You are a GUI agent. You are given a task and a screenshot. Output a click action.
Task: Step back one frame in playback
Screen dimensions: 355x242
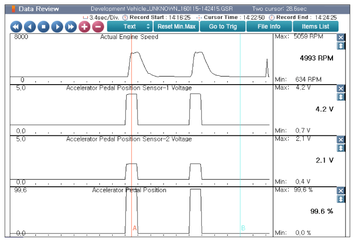tap(30, 26)
